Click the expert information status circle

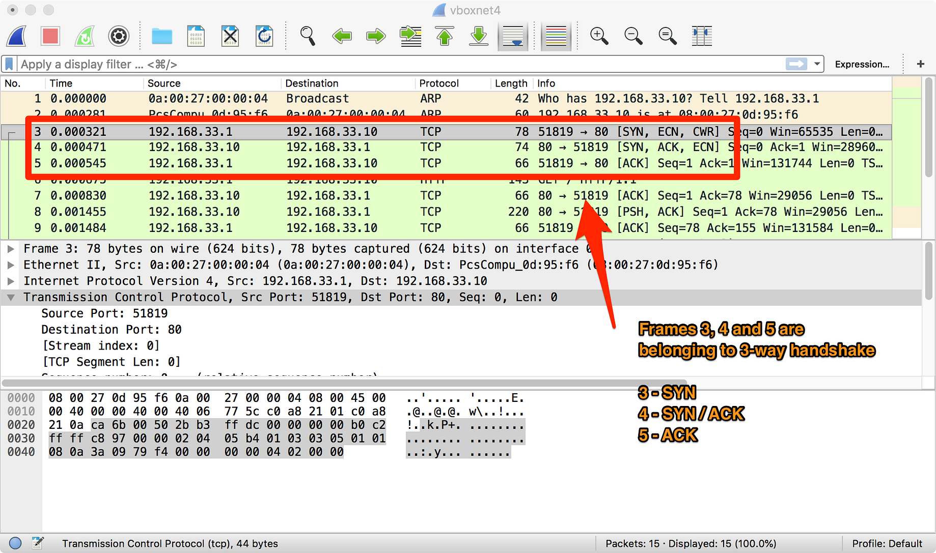[x=15, y=543]
